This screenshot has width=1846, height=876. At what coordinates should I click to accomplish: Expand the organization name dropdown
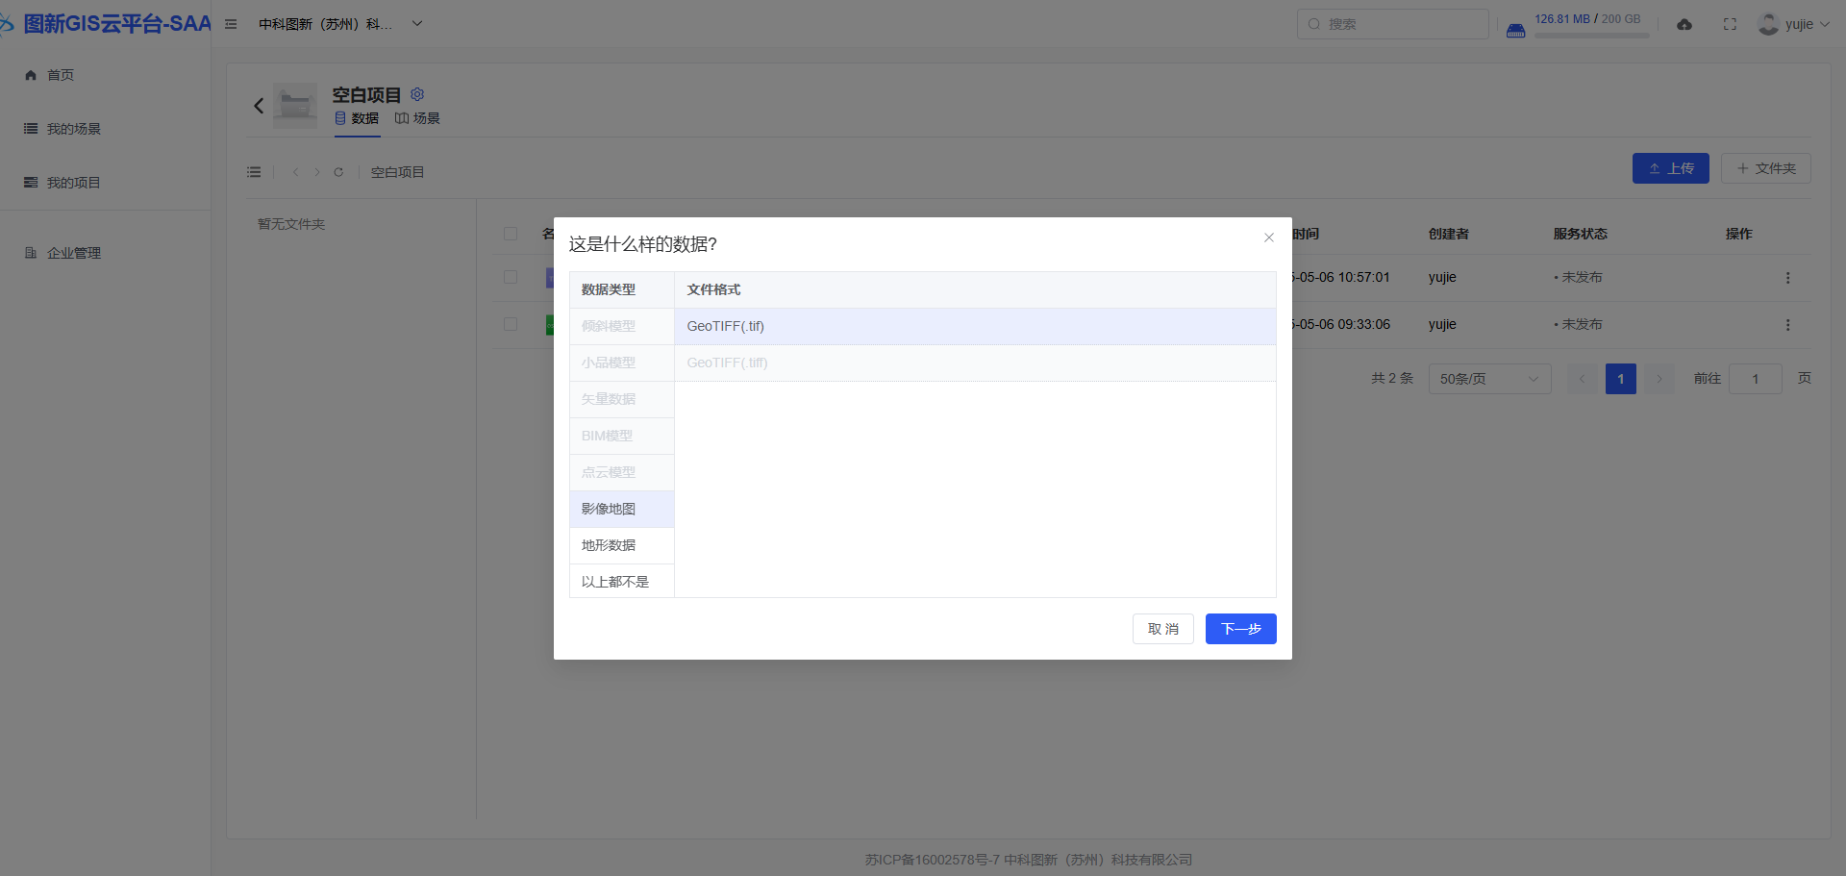click(417, 24)
